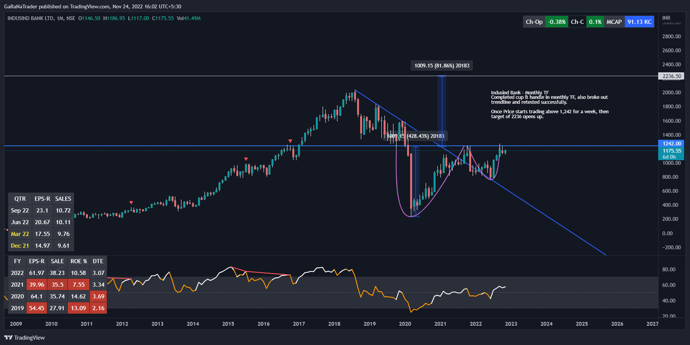Click the INR currency label
The width and height of the screenshot is (690, 345).
[666, 18]
